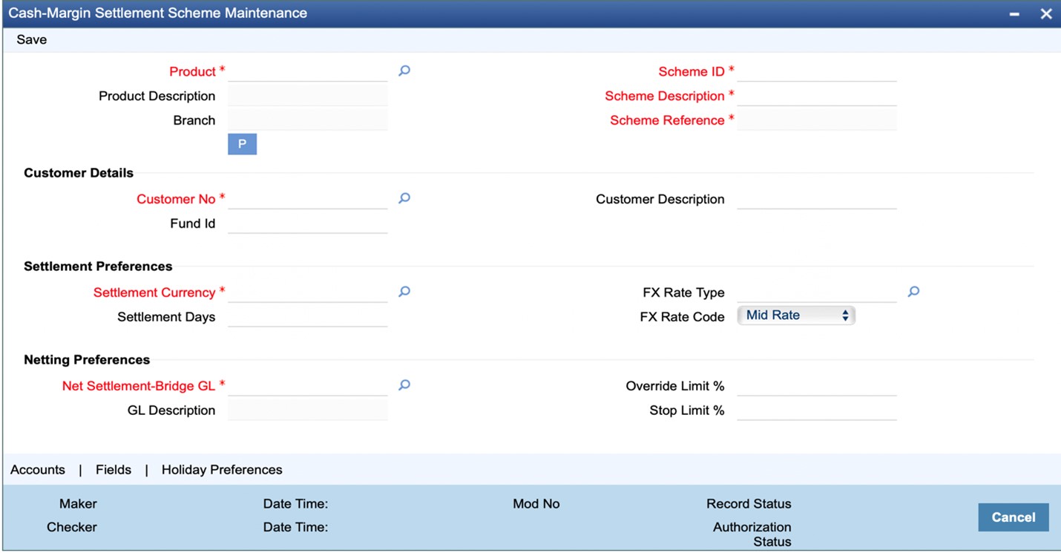The width and height of the screenshot is (1061, 553).
Task: Focus the Customer No input field
Action: (308, 200)
